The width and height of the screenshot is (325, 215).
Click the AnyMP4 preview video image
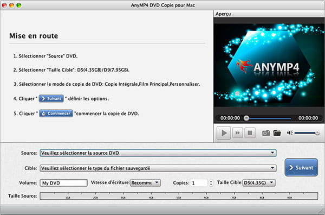coord(269,65)
